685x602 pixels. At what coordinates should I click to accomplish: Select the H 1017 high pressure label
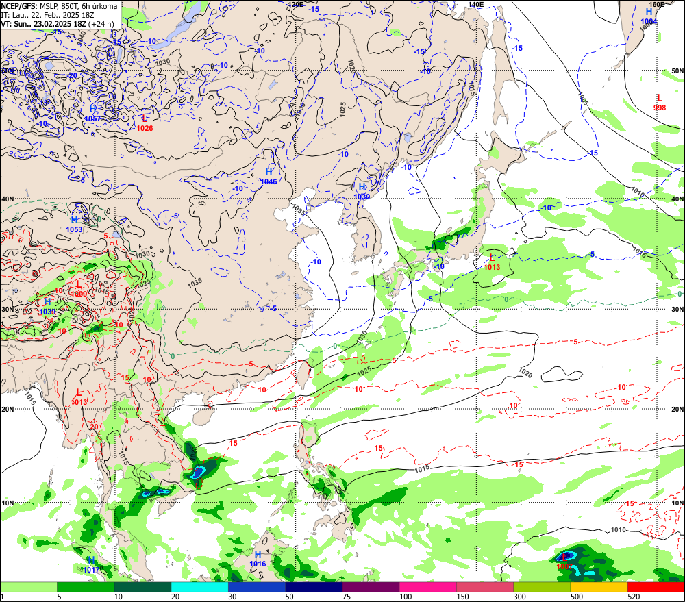pyautogui.click(x=91, y=565)
